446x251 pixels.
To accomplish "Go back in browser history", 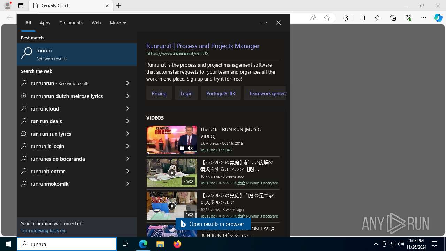I will coord(9,18).
